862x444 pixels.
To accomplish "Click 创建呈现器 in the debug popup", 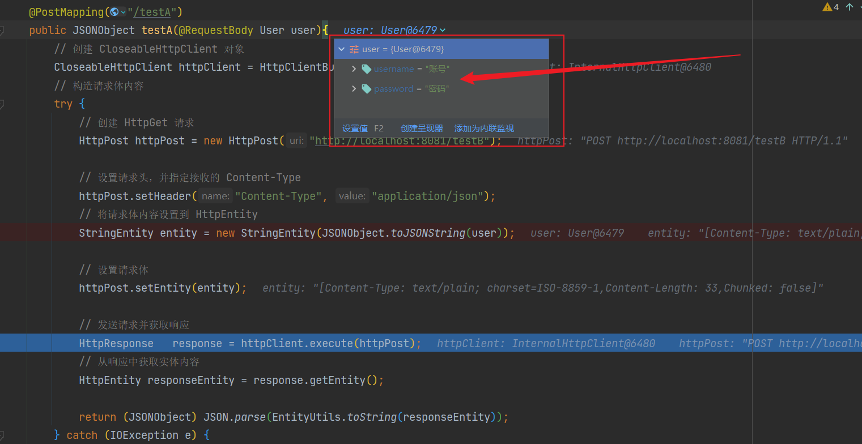I will tap(421, 128).
